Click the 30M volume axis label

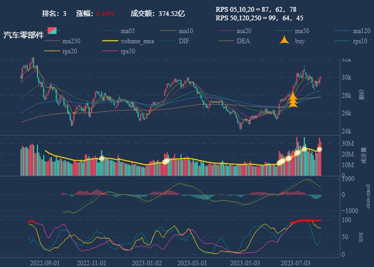pos(348,144)
